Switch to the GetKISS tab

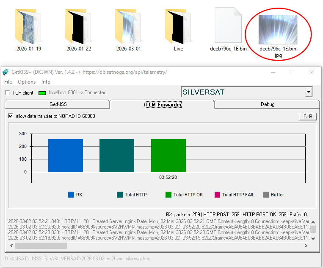(58, 104)
